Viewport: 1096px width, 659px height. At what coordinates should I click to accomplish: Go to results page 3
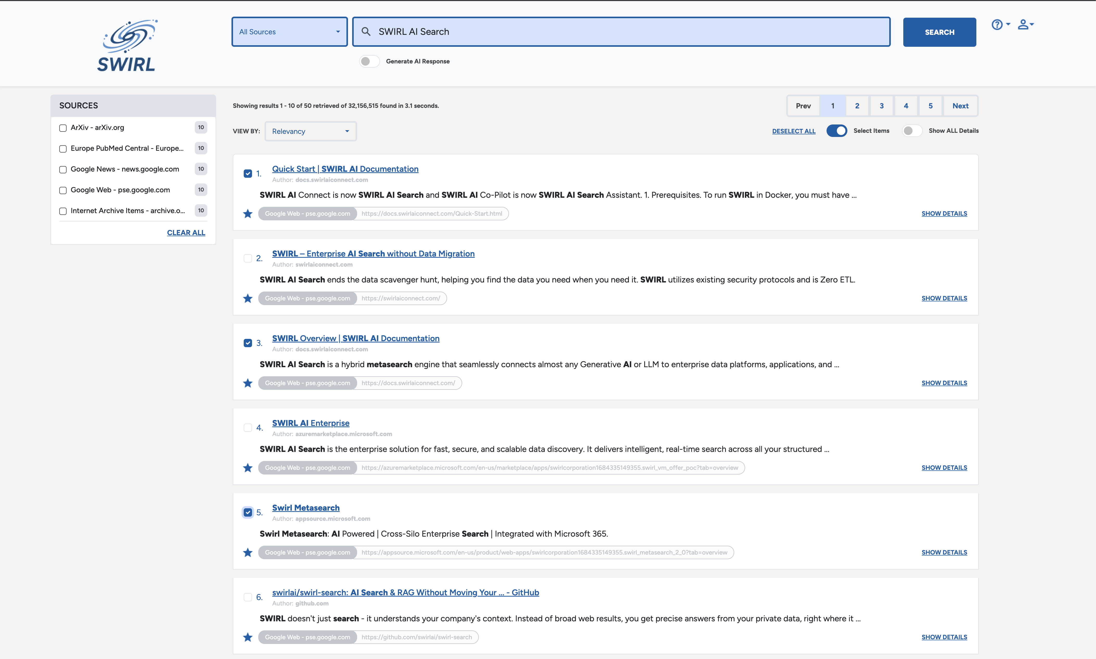(881, 106)
